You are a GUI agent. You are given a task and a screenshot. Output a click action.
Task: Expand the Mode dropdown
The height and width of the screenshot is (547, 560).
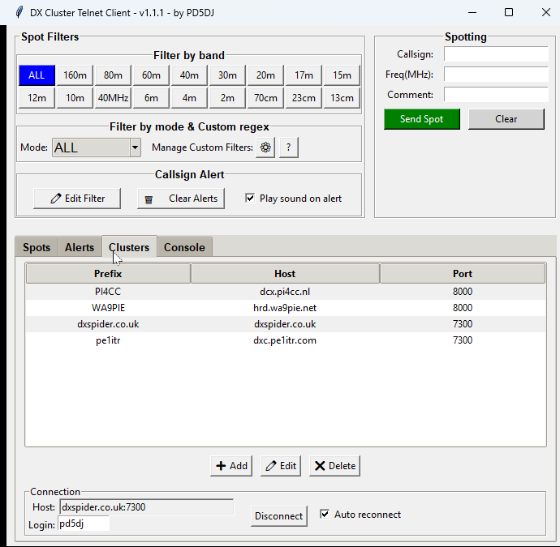(135, 148)
